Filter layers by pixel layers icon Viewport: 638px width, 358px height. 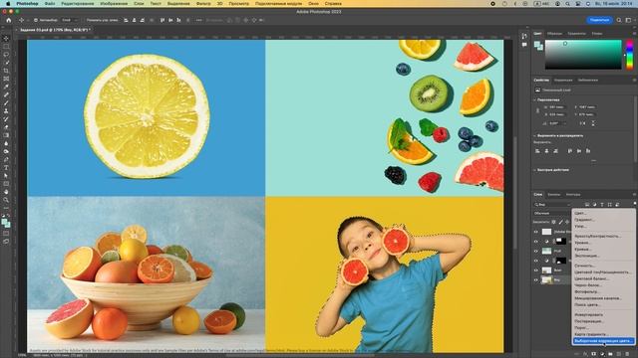pyautogui.click(x=587, y=205)
